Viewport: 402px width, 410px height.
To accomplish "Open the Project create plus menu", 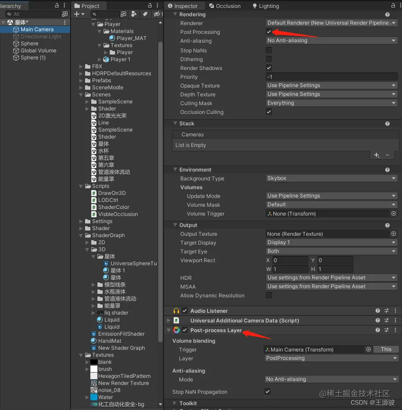I will (x=79, y=14).
